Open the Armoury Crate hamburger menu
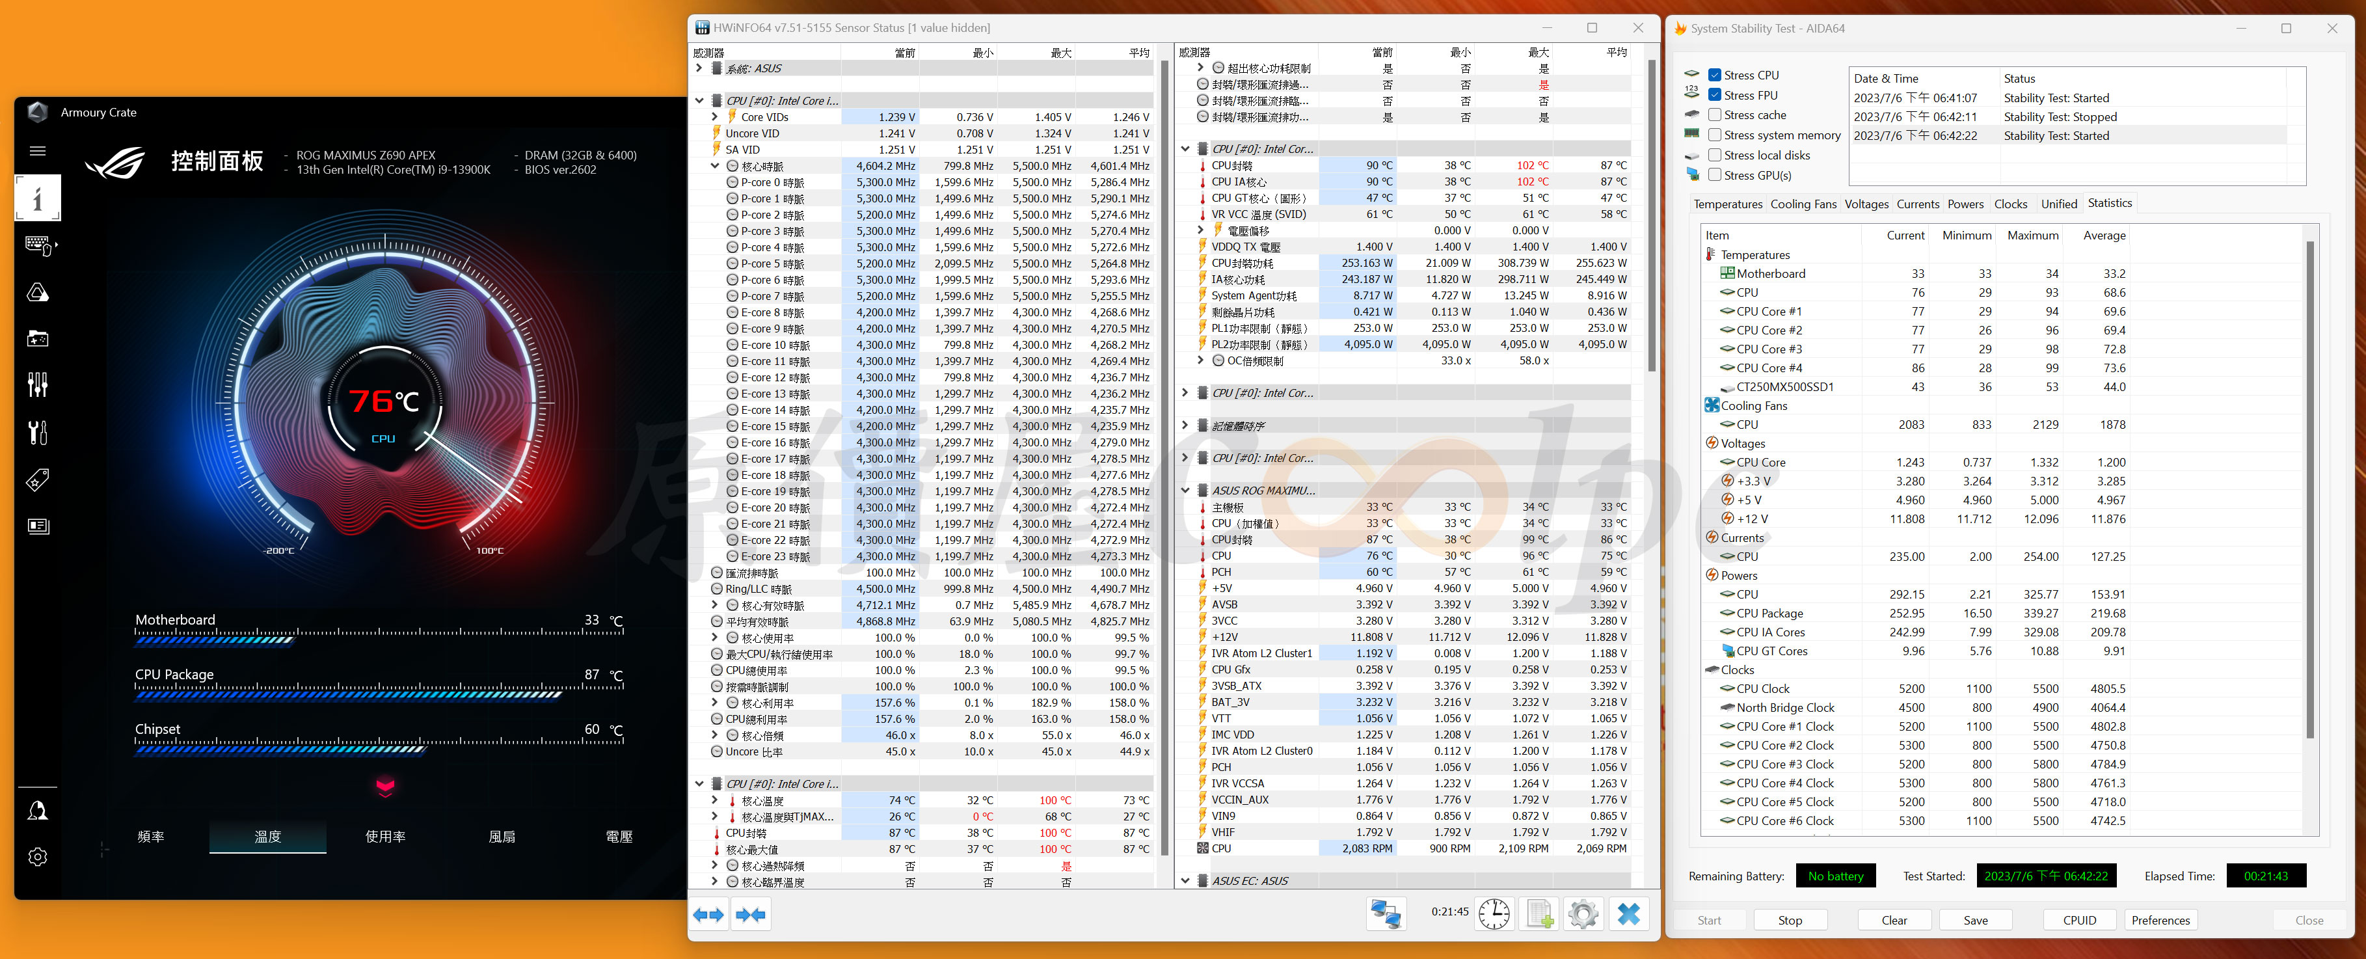This screenshot has width=2366, height=959. point(38,151)
